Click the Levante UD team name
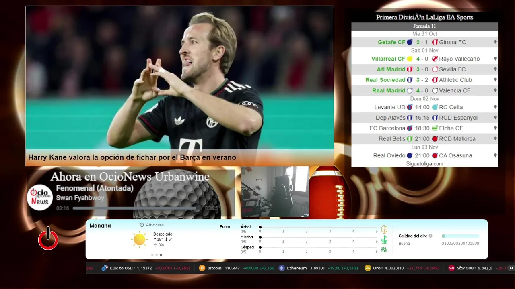The width and height of the screenshot is (515, 289). (x=390, y=107)
